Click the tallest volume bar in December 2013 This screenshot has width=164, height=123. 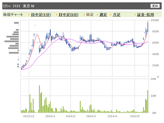(x=40, y=99)
